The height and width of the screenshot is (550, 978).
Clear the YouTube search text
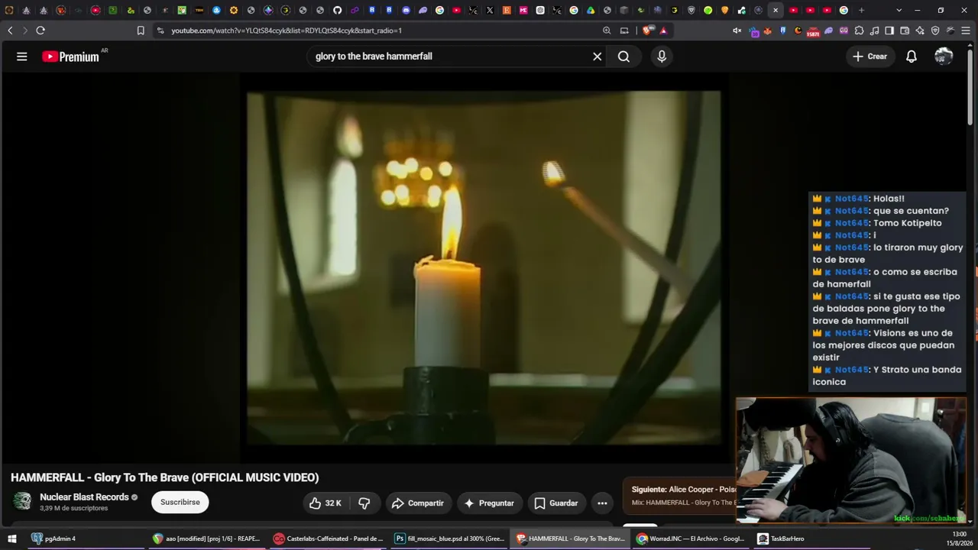click(x=597, y=57)
